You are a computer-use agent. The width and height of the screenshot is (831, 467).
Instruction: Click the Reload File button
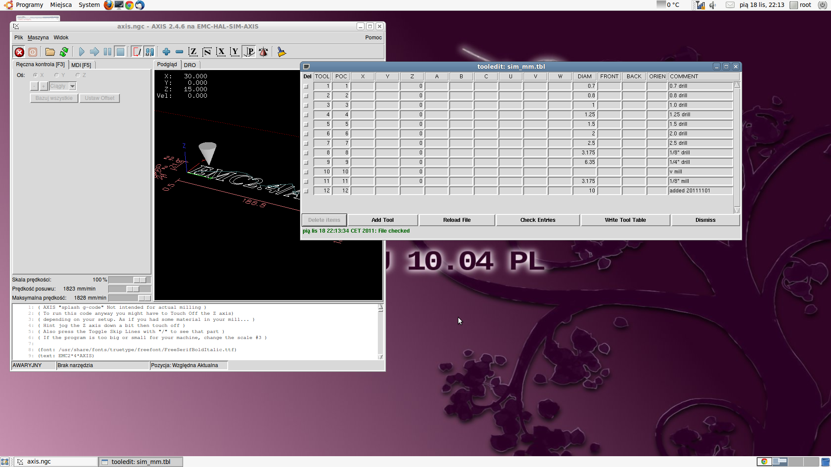(x=457, y=220)
